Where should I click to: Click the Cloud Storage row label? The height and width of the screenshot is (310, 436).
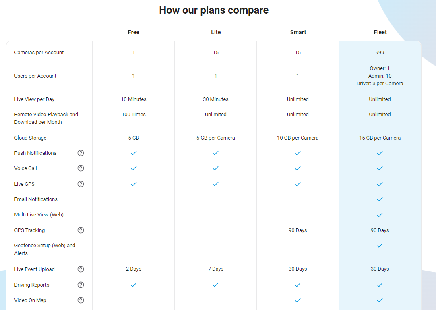pos(30,138)
